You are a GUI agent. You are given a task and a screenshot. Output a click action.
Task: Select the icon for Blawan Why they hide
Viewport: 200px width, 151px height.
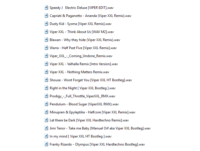tap(46, 40)
